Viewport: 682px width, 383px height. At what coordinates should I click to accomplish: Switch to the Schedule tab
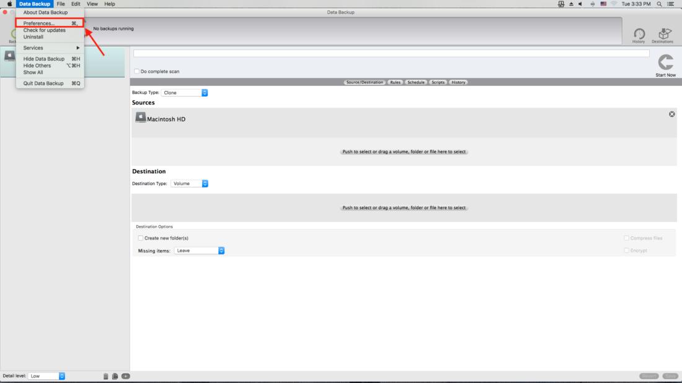[x=416, y=82]
